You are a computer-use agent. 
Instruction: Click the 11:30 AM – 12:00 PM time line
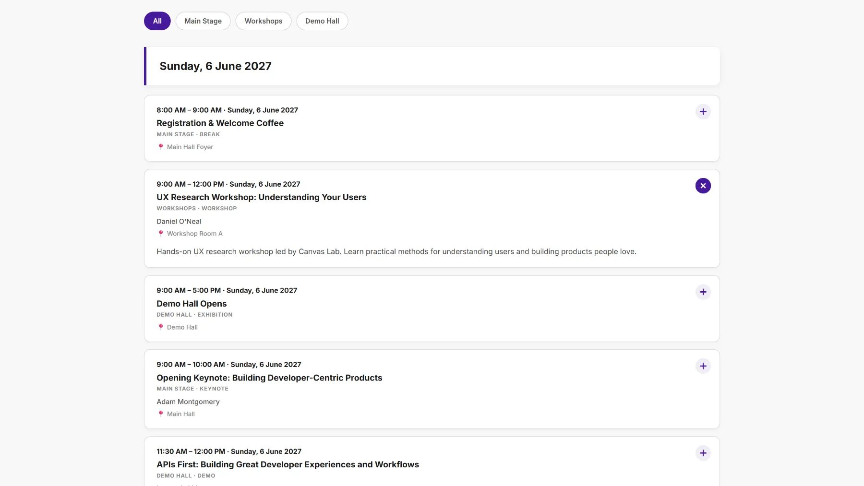(x=229, y=451)
